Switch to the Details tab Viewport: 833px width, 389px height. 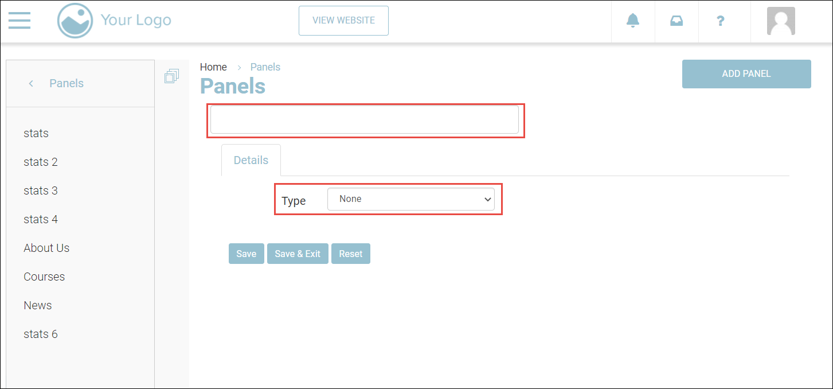point(251,160)
